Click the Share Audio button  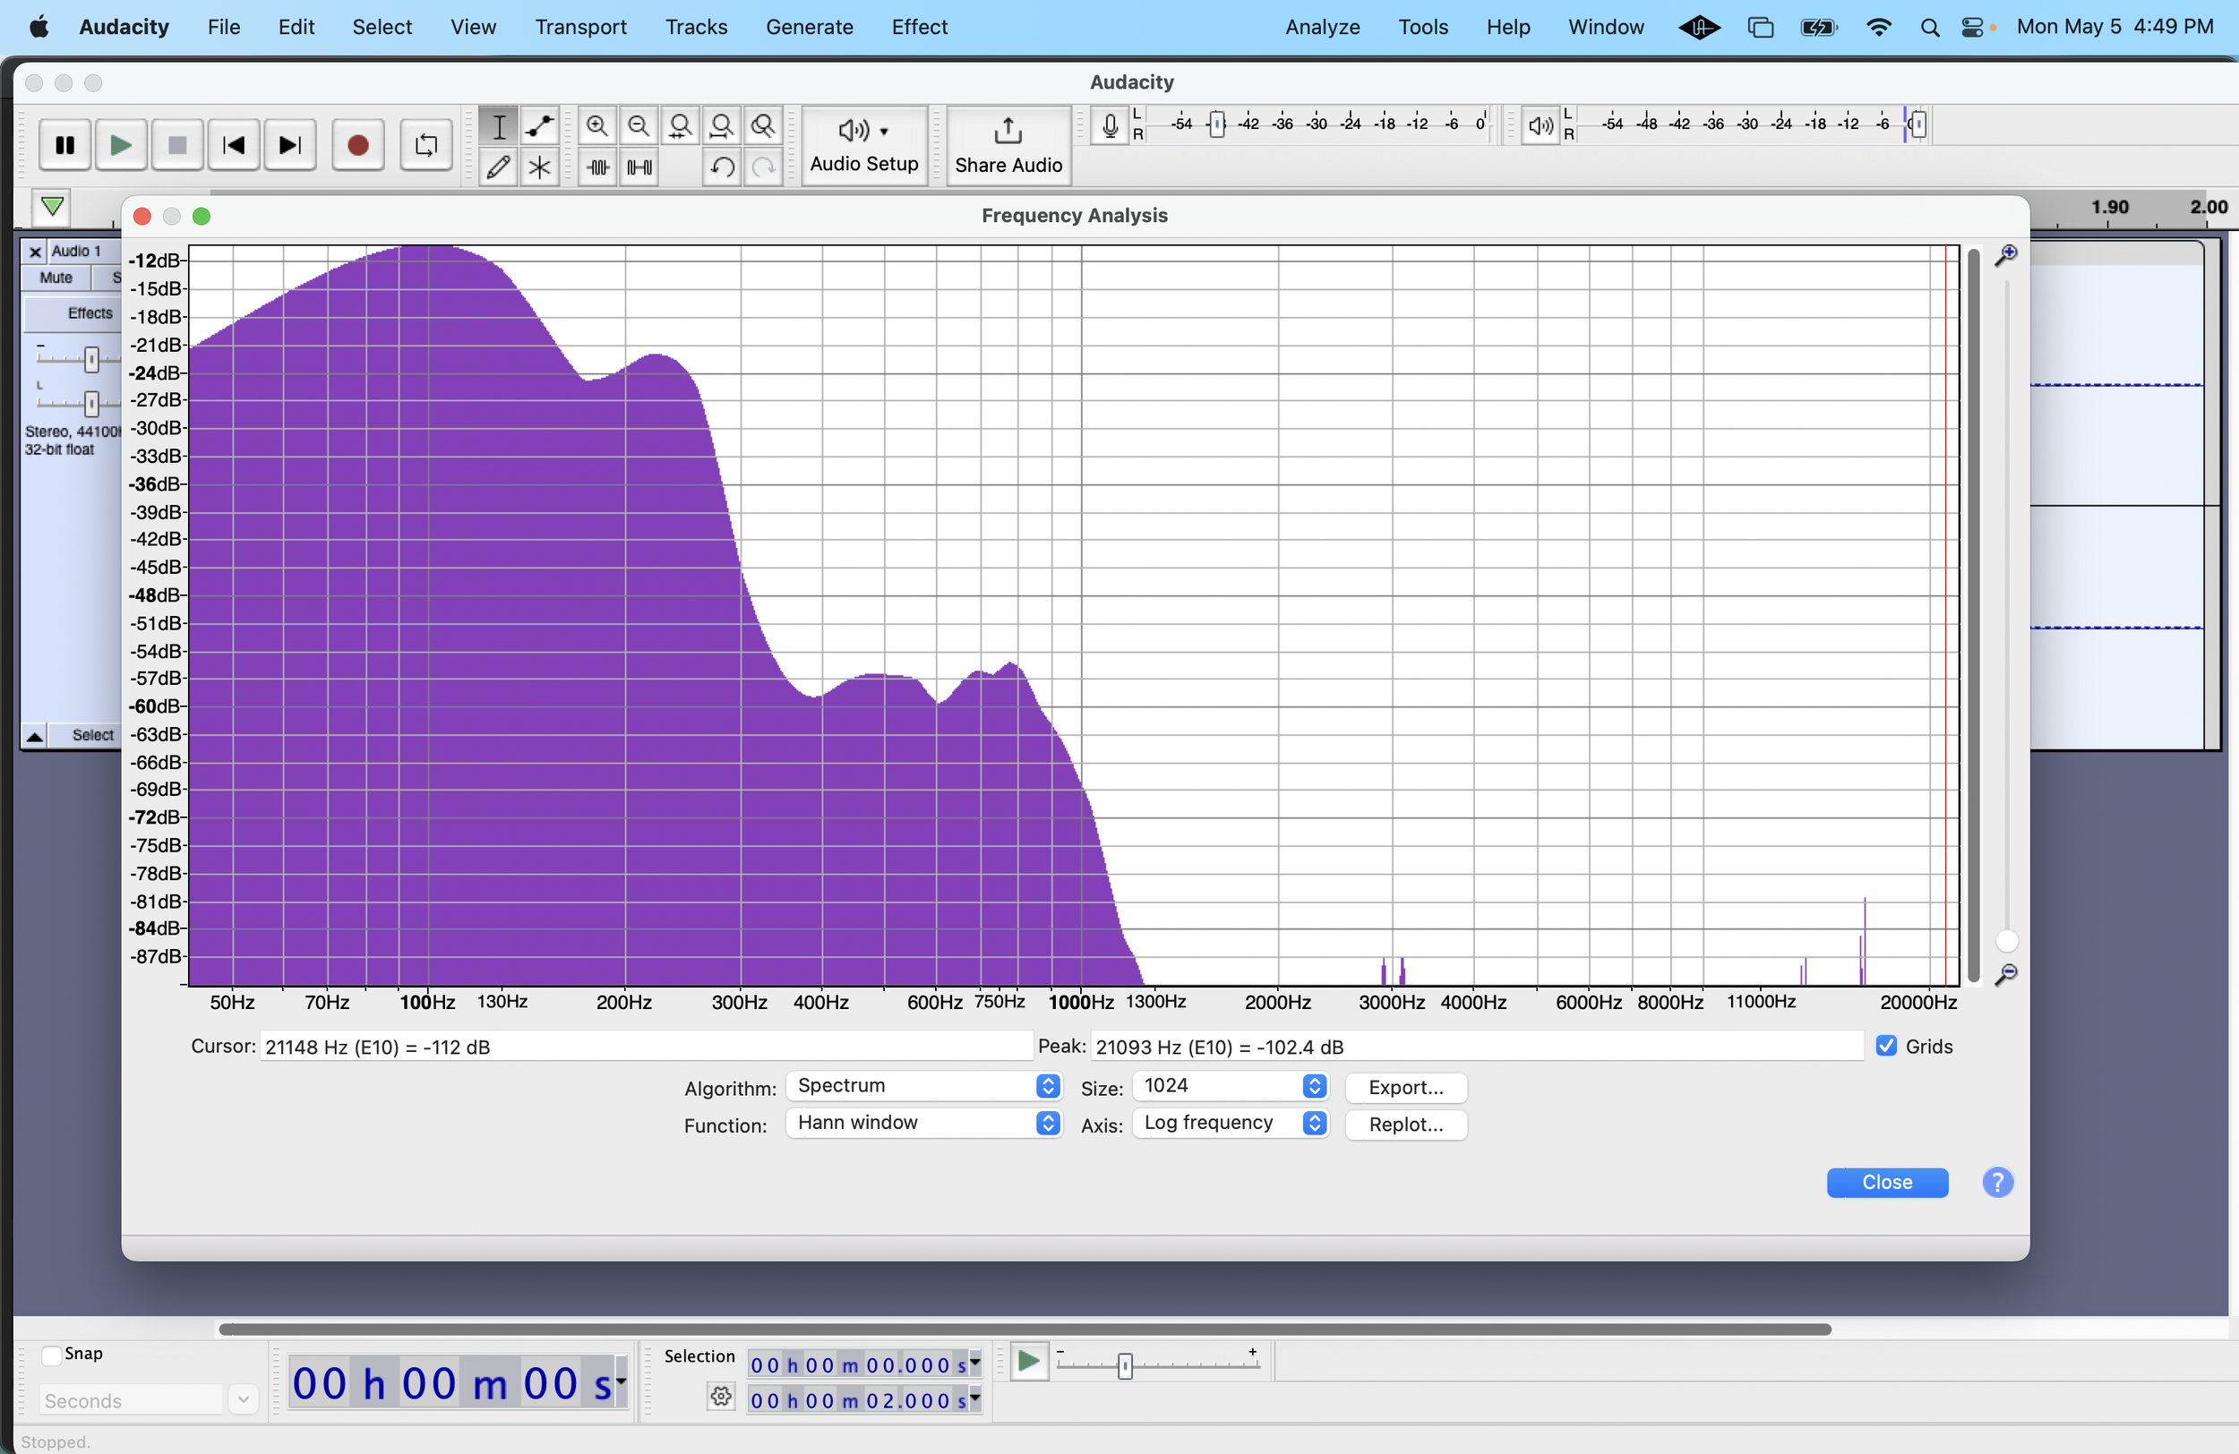pyautogui.click(x=1007, y=146)
